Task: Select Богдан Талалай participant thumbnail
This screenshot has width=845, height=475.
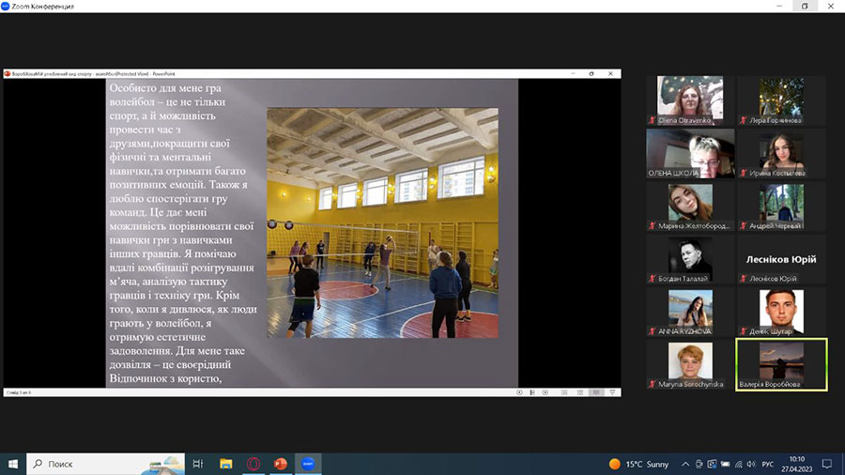Action: coord(690,258)
